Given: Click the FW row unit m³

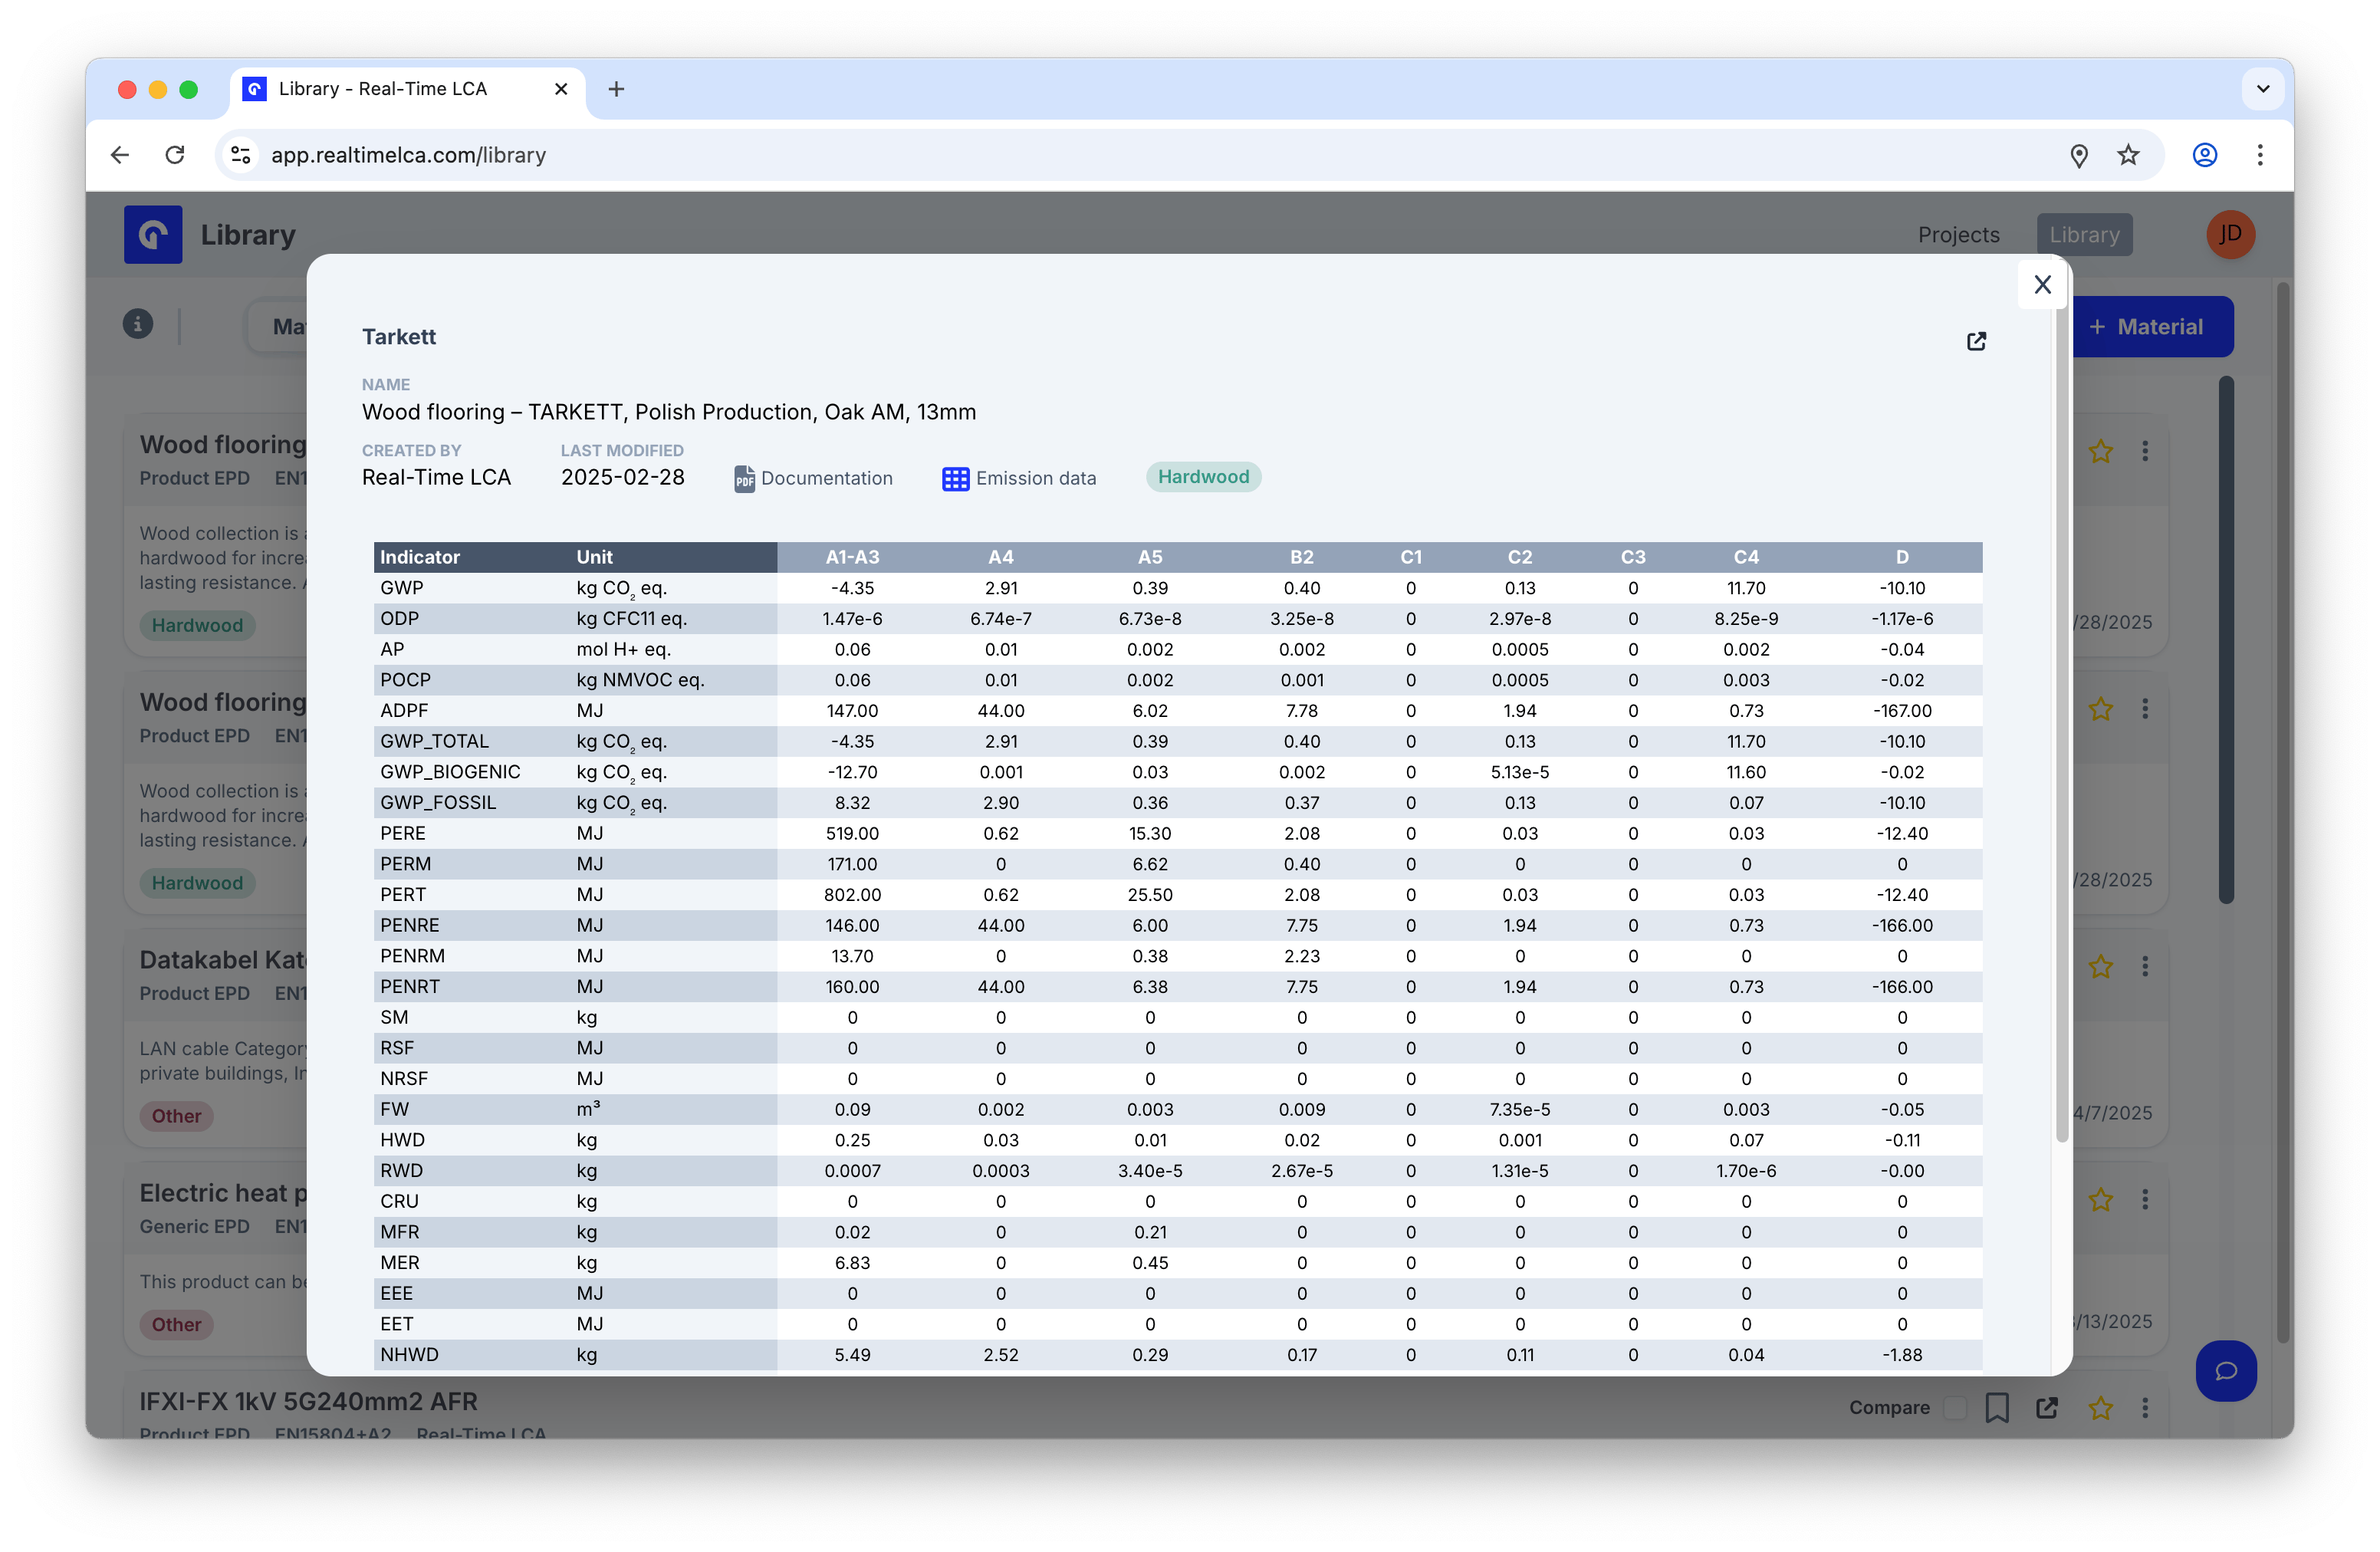Looking at the screenshot, I should (x=588, y=1109).
